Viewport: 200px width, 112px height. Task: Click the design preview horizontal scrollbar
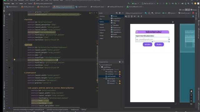point(147,108)
